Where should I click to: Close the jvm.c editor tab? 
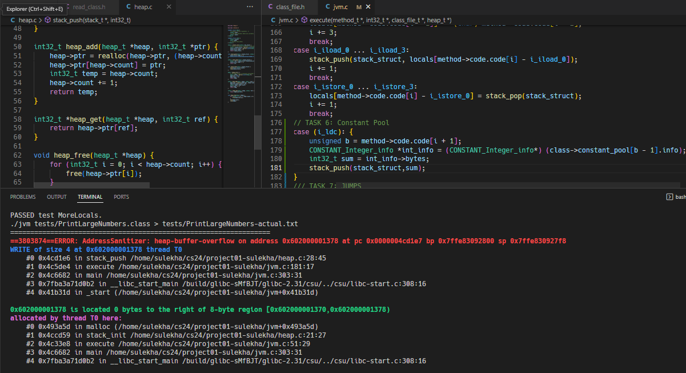368,7
